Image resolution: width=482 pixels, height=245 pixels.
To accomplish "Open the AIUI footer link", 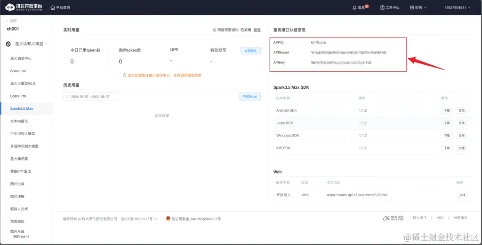I will tap(440, 218).
